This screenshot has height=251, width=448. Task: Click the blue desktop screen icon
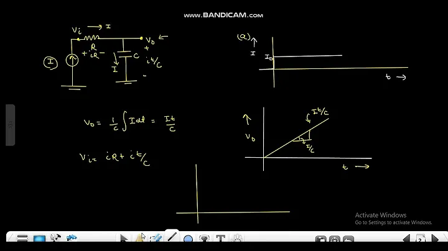click(x=39, y=239)
